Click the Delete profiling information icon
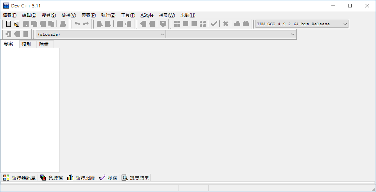This screenshot has width=376, height=192. [246, 24]
